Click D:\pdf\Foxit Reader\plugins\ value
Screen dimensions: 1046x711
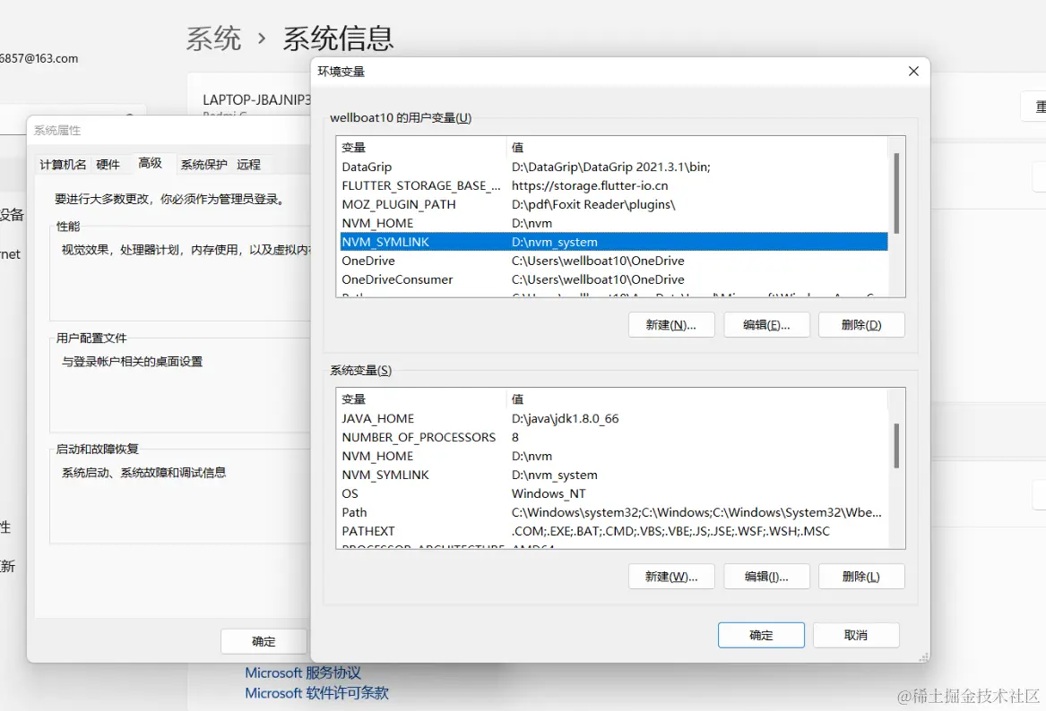[593, 204]
